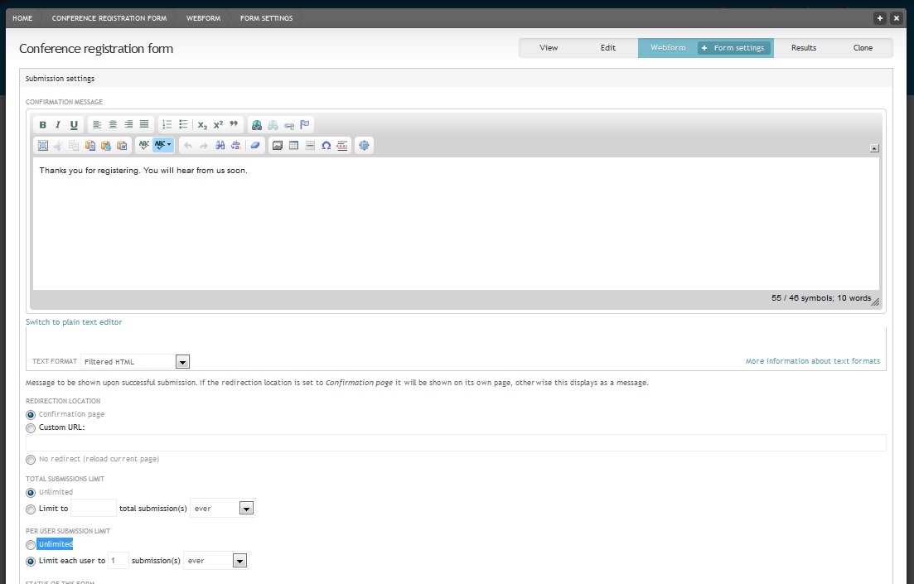Select Unlimited total submissions

point(31,493)
